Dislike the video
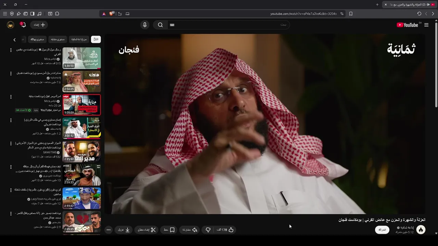Screen dimensions: 438x246 tap(208, 230)
